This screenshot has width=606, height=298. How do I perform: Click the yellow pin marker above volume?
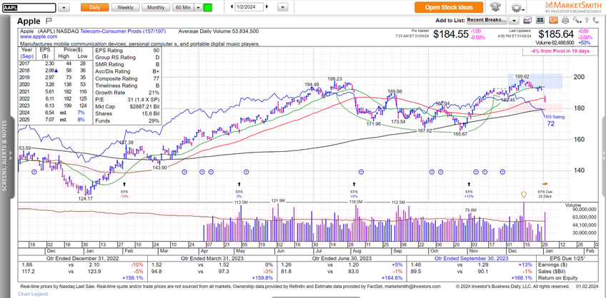pyautogui.click(x=524, y=195)
